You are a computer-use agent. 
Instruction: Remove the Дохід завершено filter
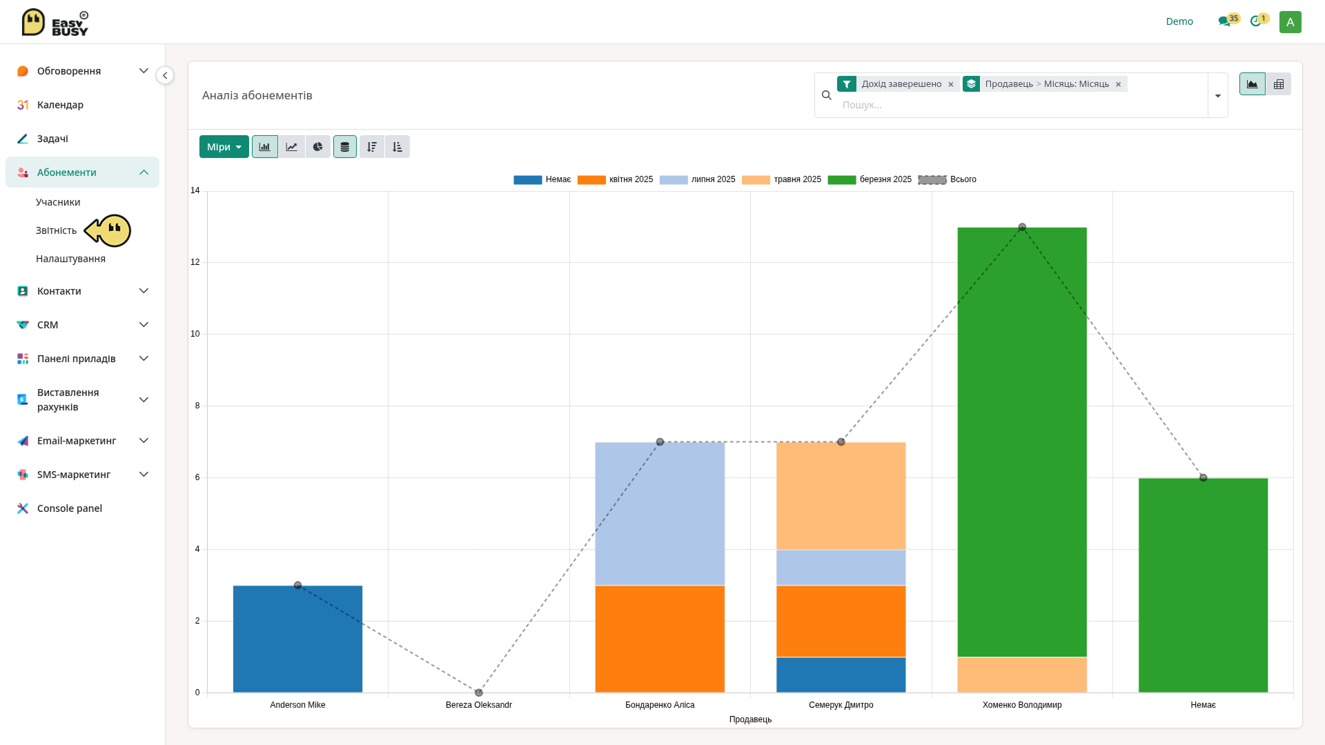pos(951,84)
